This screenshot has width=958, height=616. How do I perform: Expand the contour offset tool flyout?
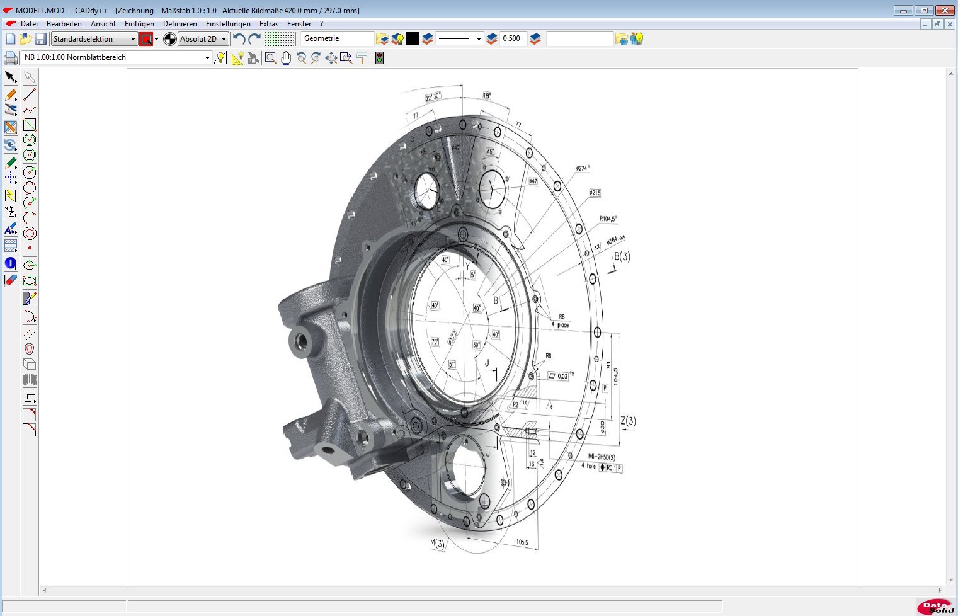click(x=30, y=397)
